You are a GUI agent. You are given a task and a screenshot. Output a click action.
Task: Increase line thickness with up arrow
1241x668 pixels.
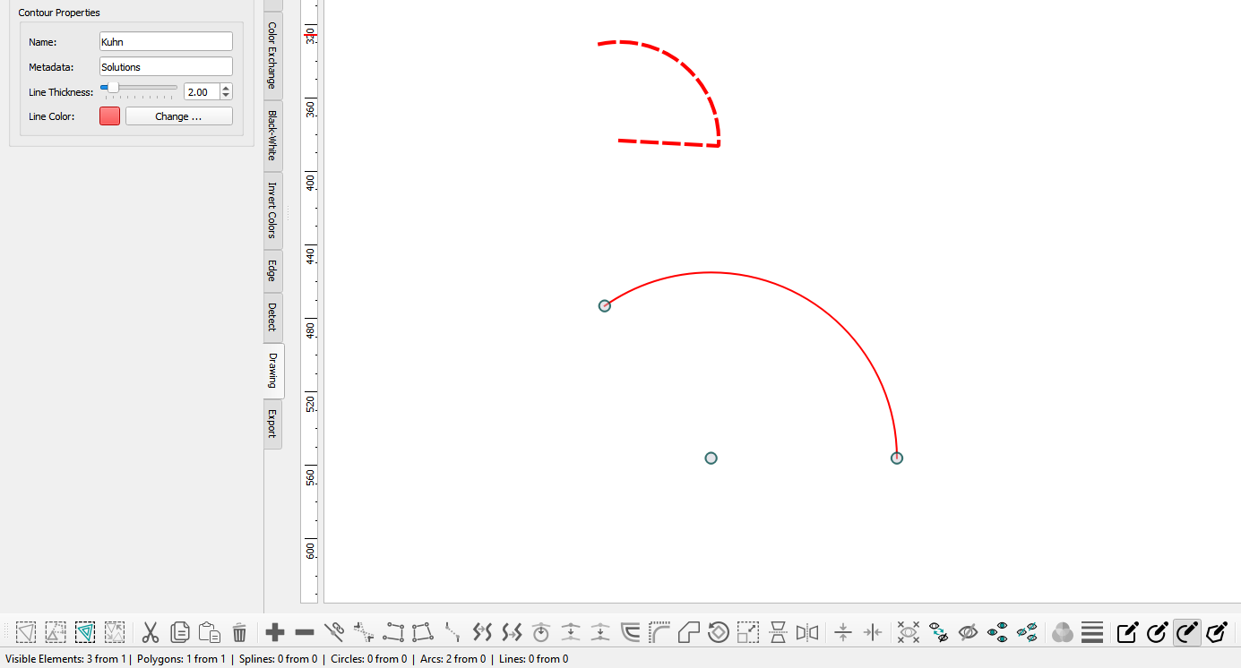click(226, 88)
